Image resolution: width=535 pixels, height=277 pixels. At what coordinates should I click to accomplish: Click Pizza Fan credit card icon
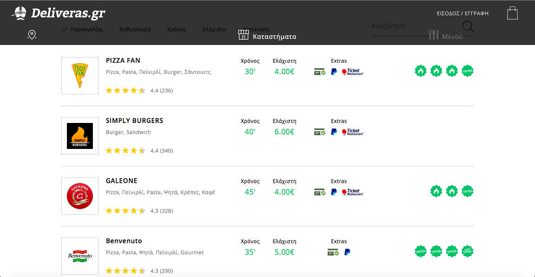point(320,72)
